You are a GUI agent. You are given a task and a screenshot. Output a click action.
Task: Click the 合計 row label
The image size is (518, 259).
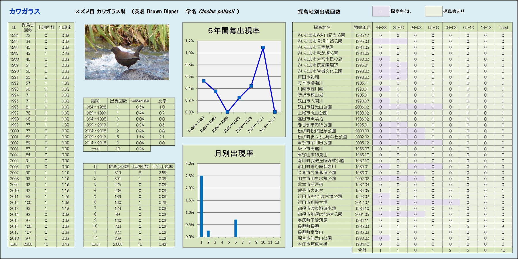click(x=362, y=250)
